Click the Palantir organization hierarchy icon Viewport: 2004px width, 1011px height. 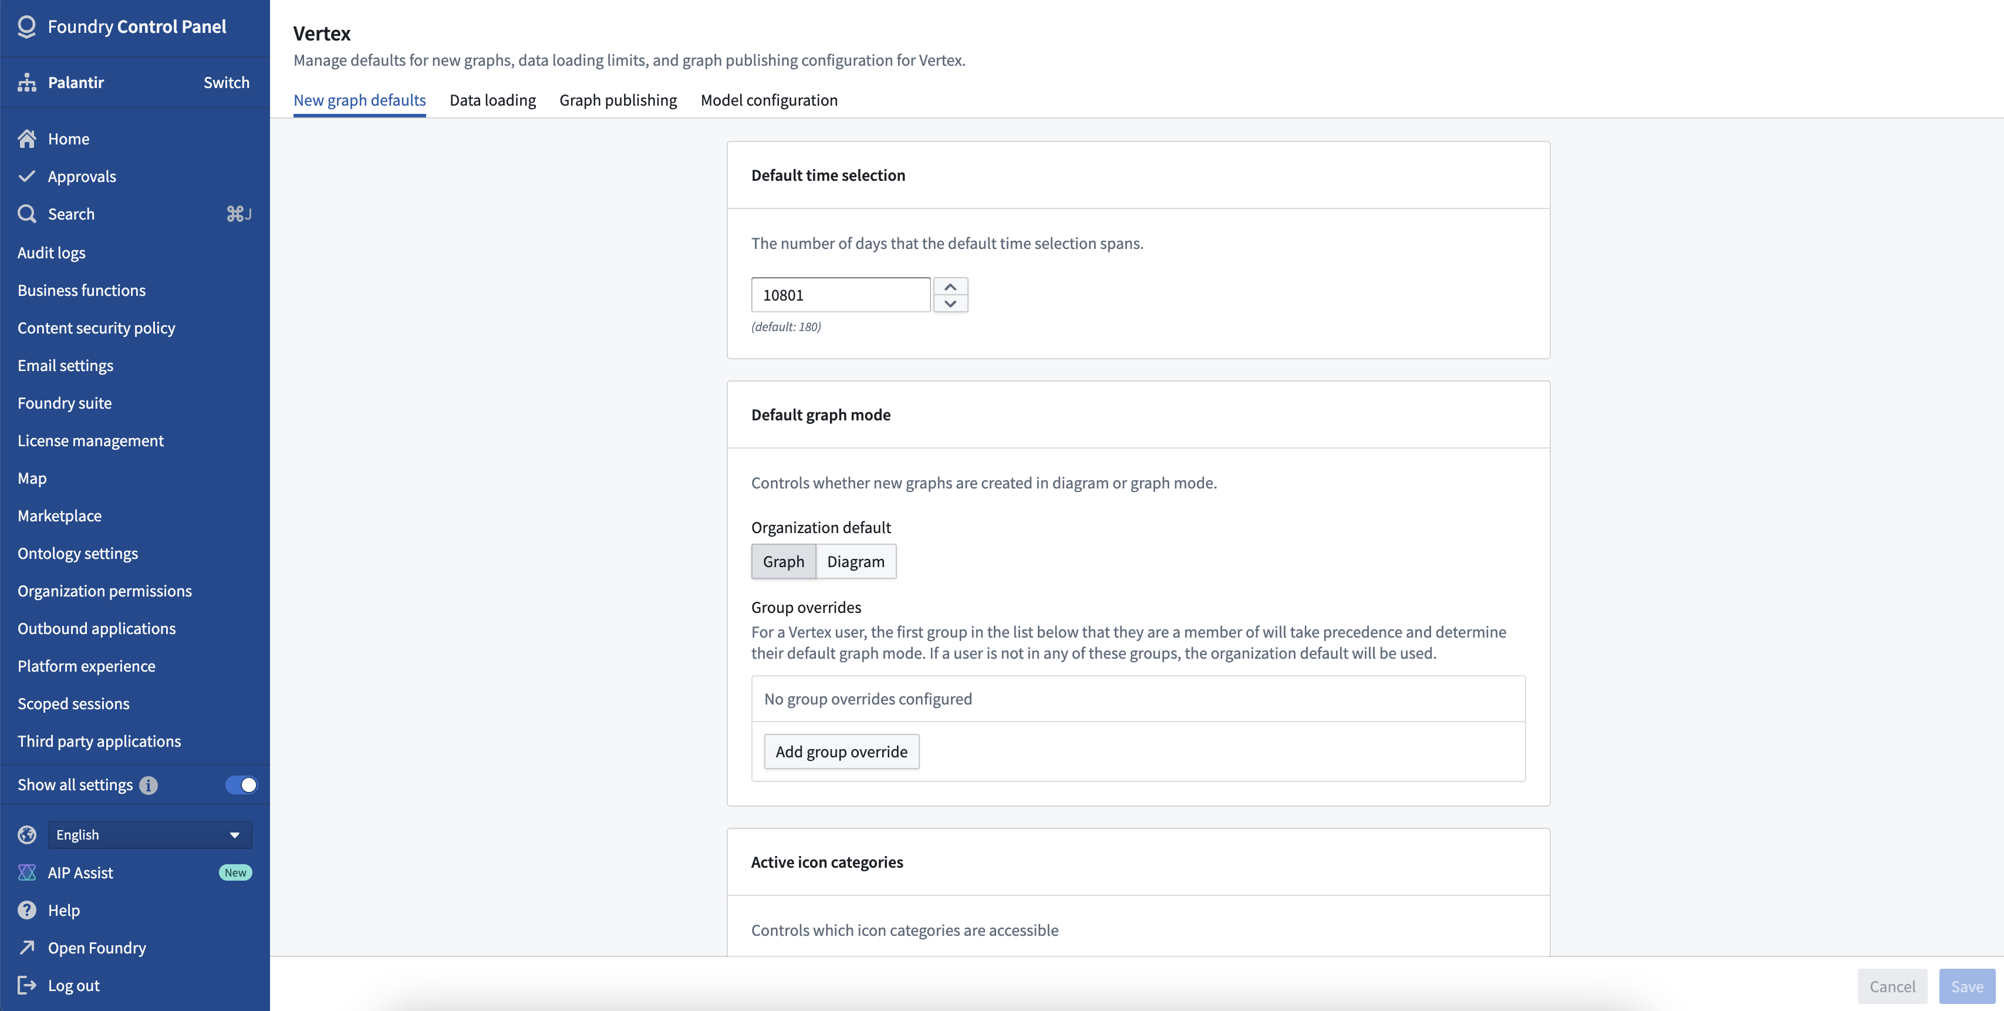[27, 83]
